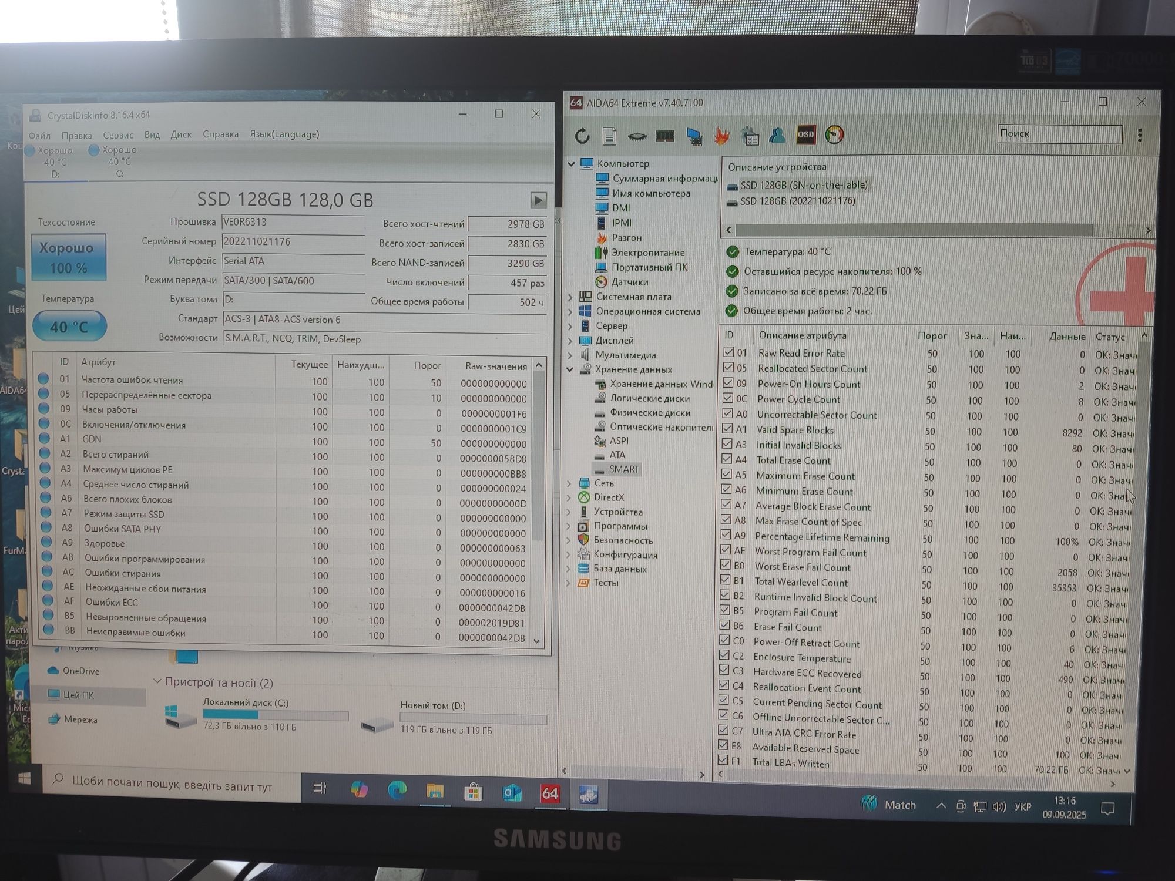1175x881 pixels.
Task: Open AIDA64 three-dot menu button
Action: 1139,136
